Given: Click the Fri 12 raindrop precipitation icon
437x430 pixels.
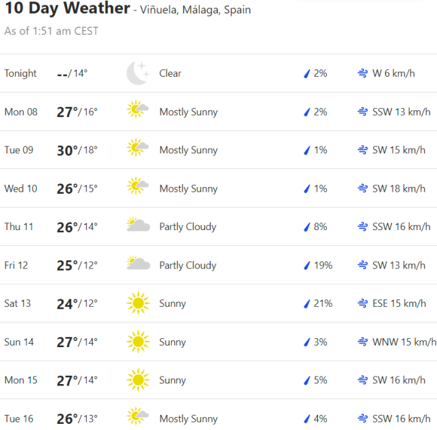Looking at the screenshot, I should (307, 265).
